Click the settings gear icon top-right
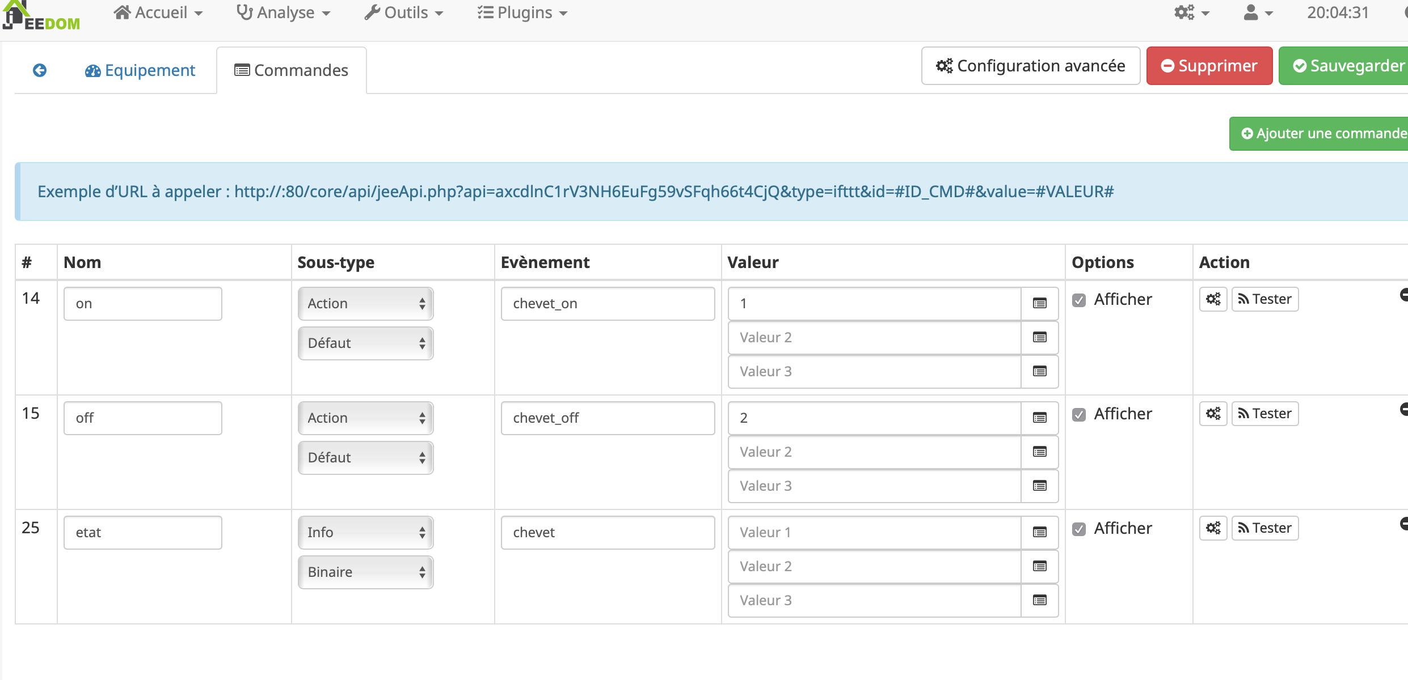Image resolution: width=1408 pixels, height=680 pixels. [x=1183, y=12]
